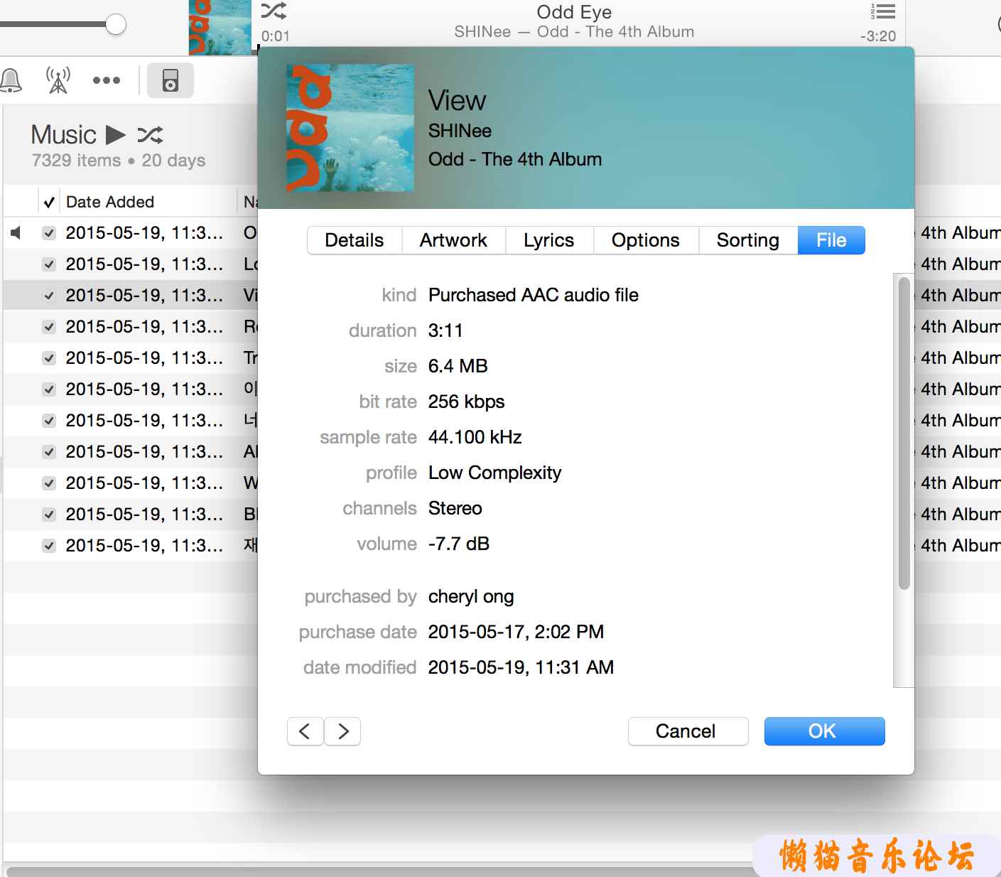
Task: Adjust the volume slider knob
Action: [115, 24]
